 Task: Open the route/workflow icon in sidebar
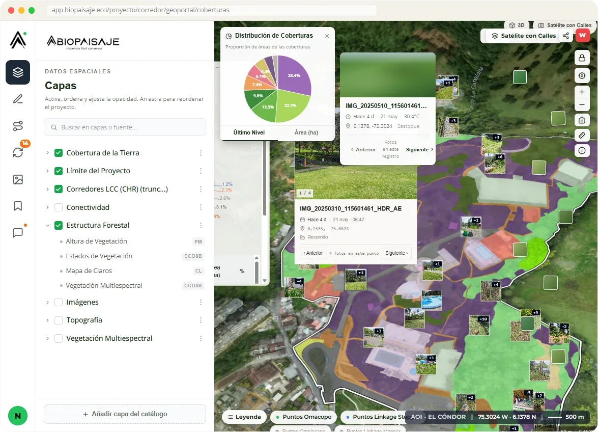pos(18,126)
